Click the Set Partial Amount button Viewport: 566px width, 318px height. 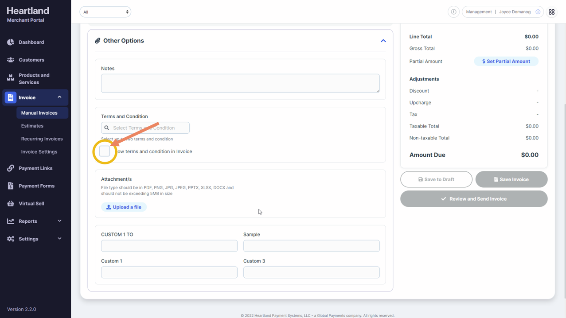point(506,62)
